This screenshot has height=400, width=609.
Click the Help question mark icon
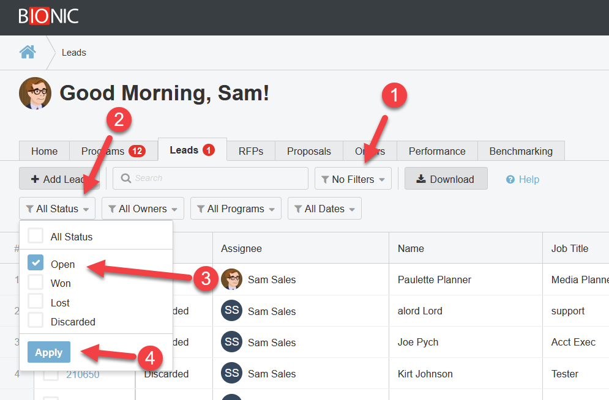510,179
